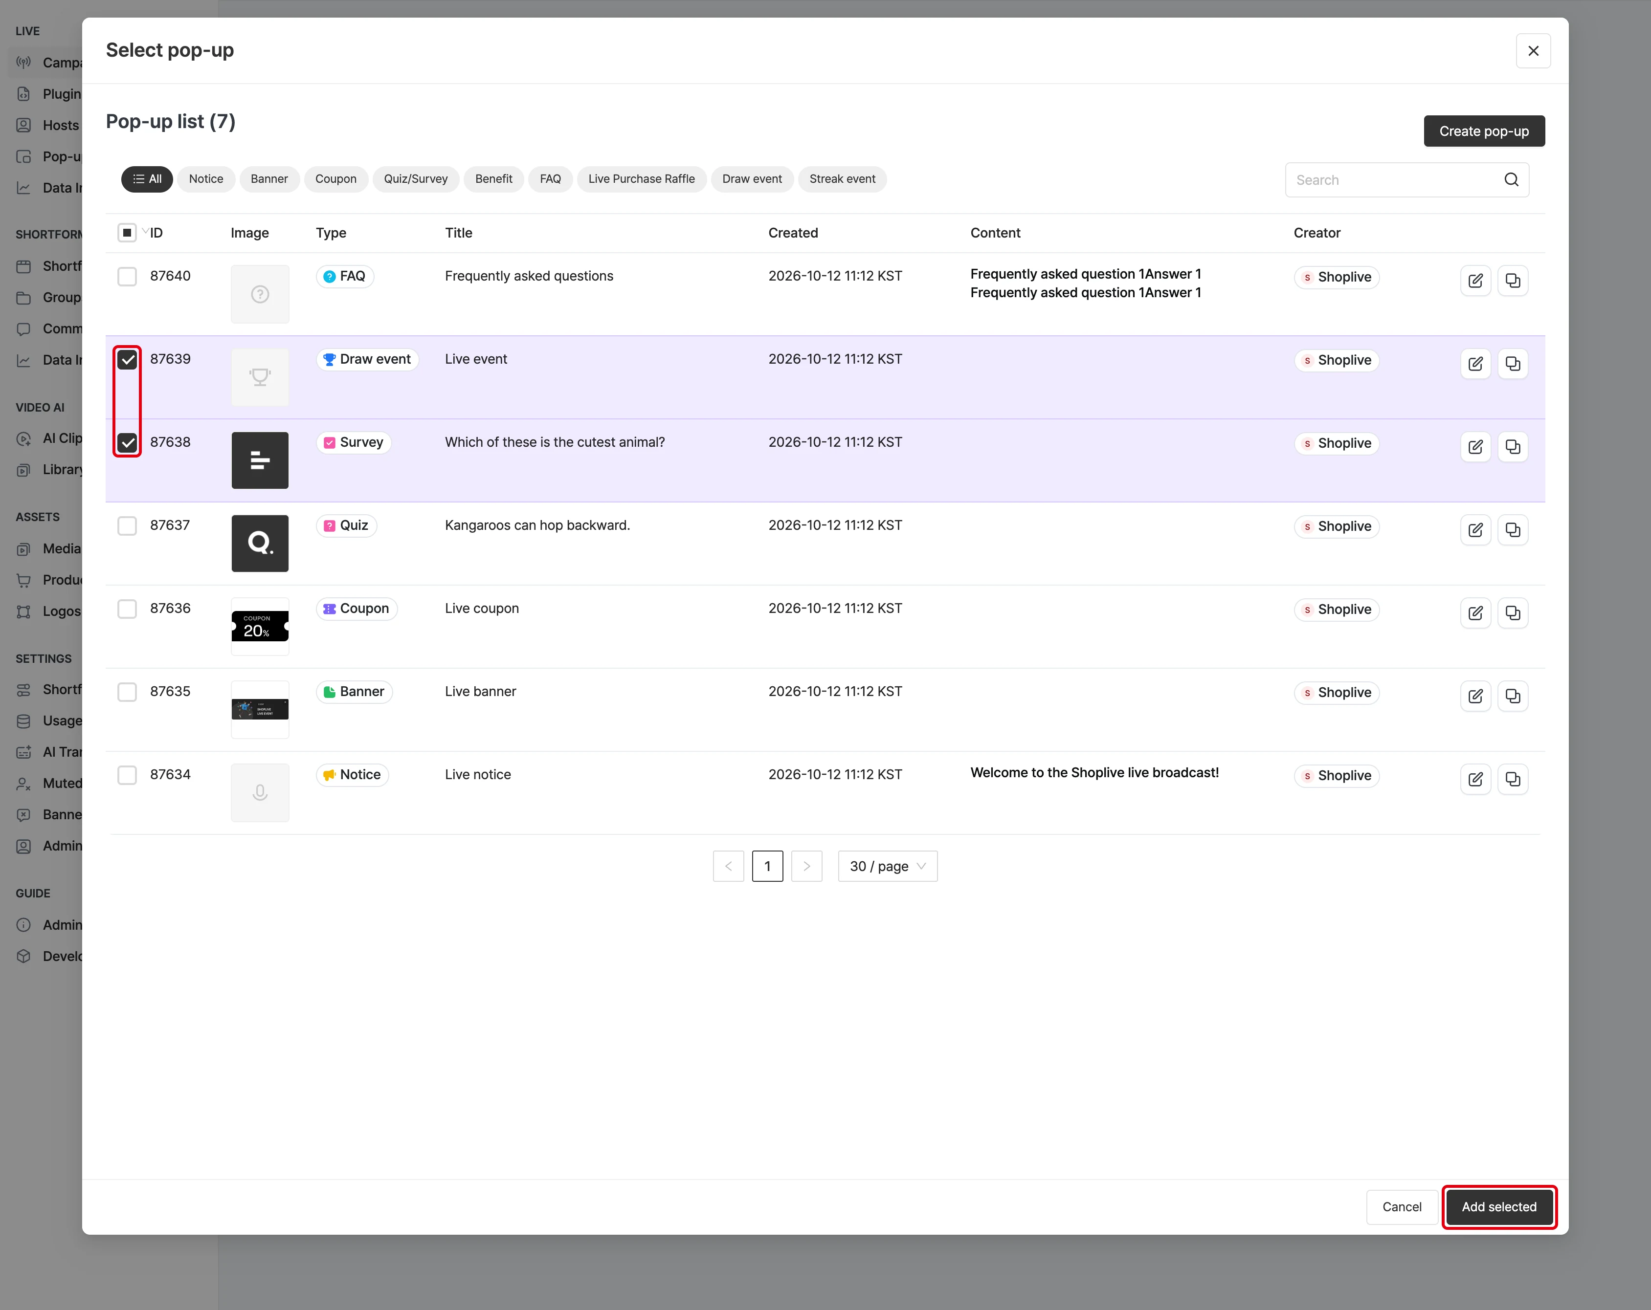Edit the Survey pop-up 87638

[1475, 447]
